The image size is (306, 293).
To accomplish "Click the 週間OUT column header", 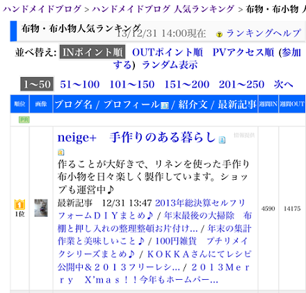I will click(x=292, y=104).
